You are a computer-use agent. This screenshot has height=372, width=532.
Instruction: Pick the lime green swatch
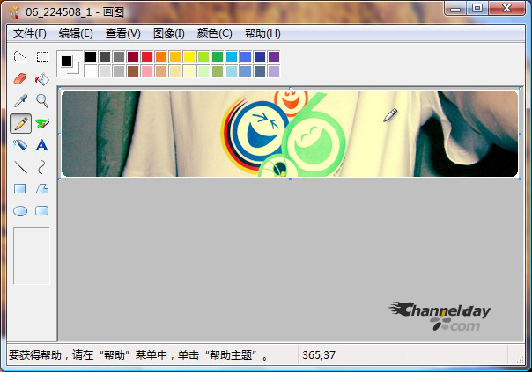click(x=203, y=57)
